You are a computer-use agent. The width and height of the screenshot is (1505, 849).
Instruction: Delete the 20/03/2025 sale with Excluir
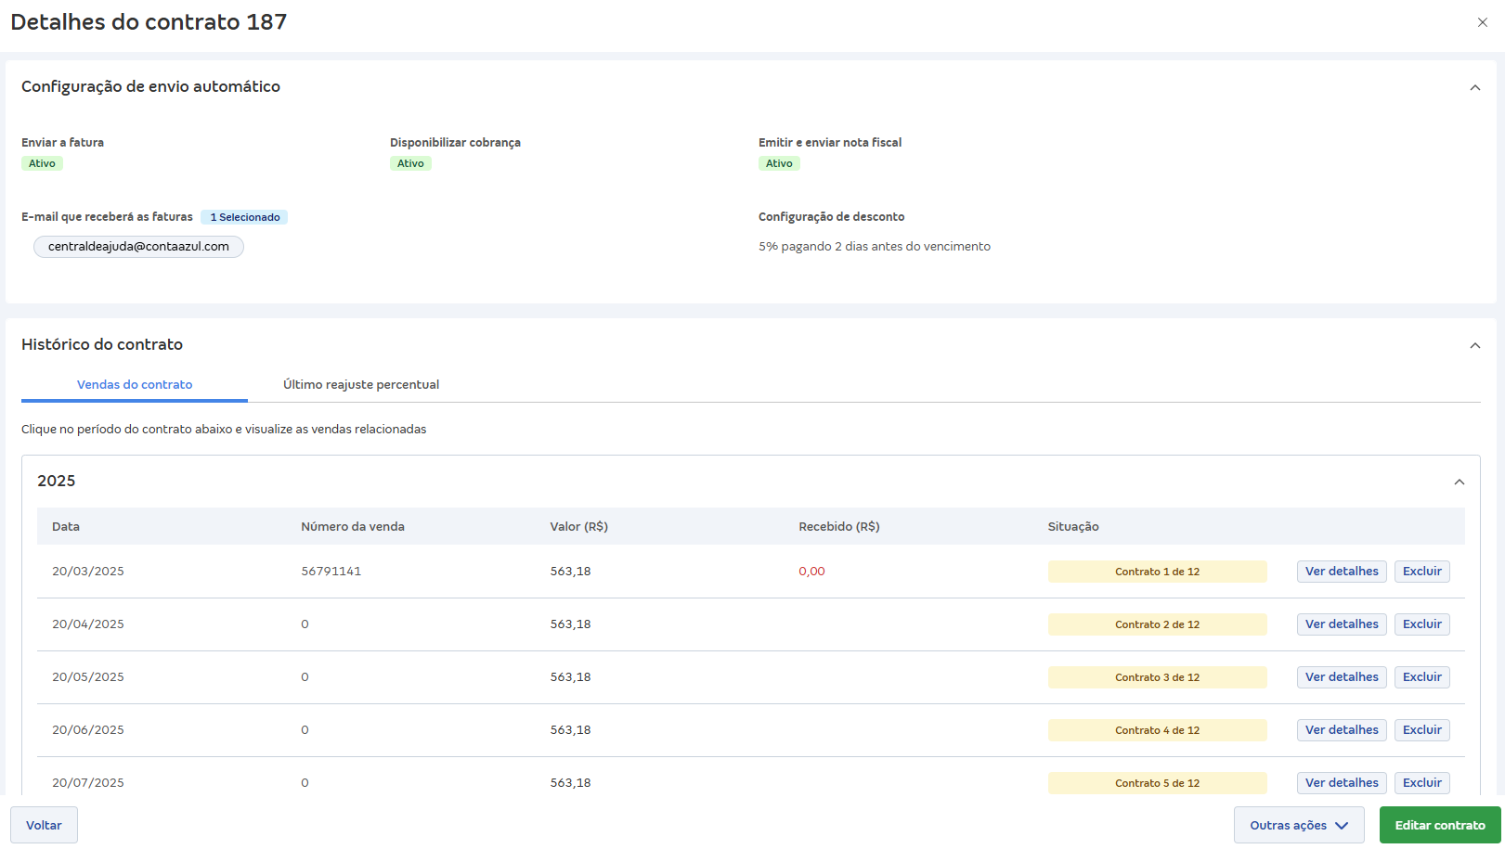click(1421, 572)
